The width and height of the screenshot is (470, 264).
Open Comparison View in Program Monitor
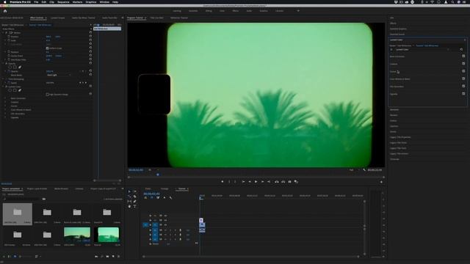[x=296, y=182]
